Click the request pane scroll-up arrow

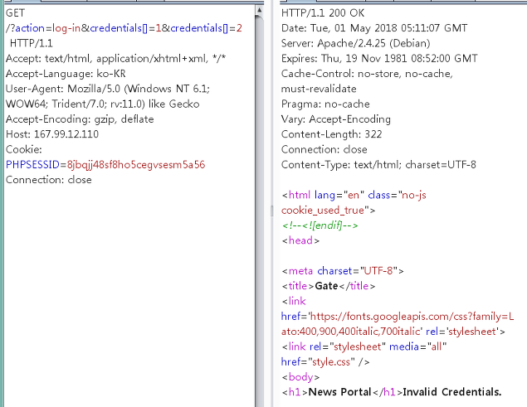tap(259, 11)
